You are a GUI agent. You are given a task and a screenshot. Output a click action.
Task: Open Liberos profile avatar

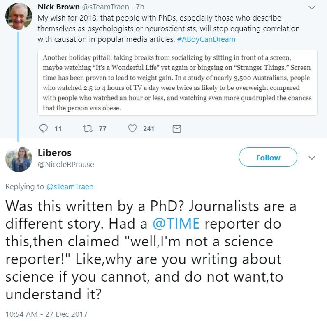pyautogui.click(x=19, y=159)
